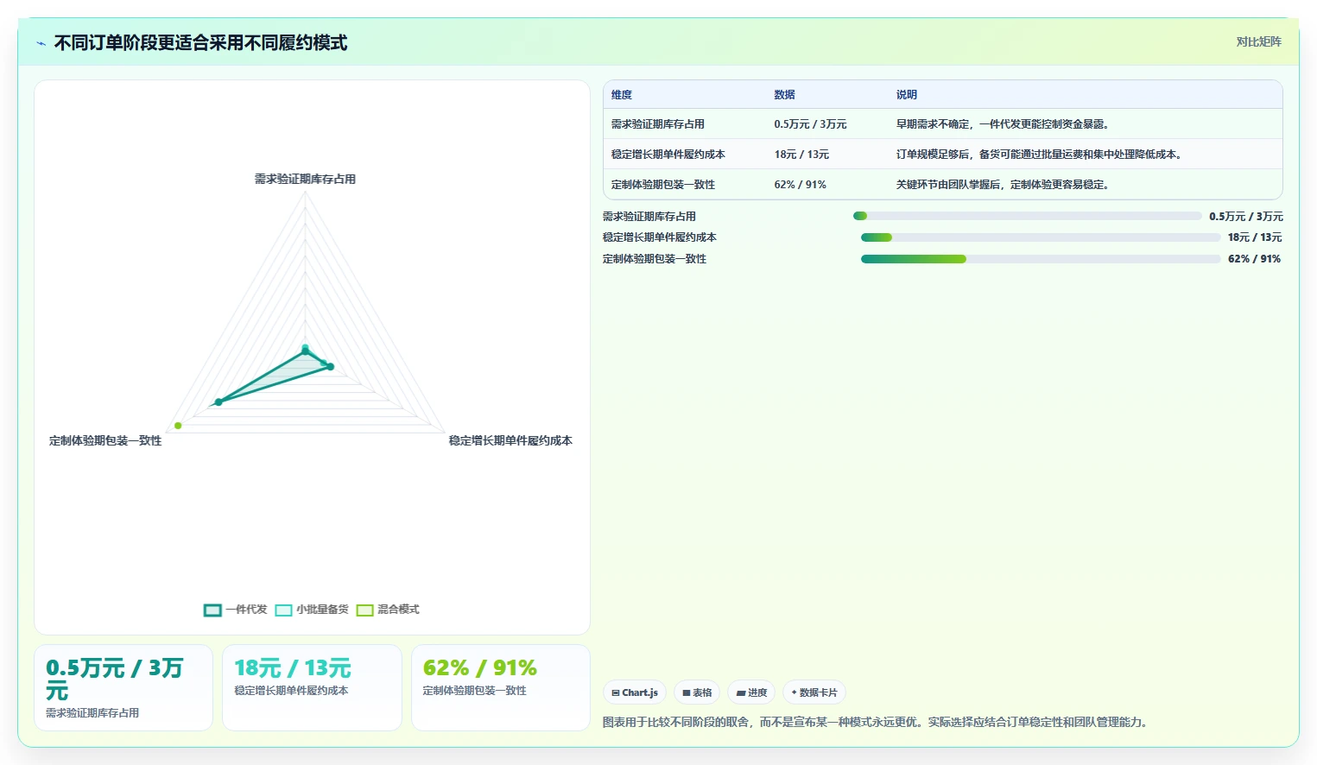Toggle the 混合模式 legend series
Viewport: 1317px width, 765px height.
pos(388,610)
